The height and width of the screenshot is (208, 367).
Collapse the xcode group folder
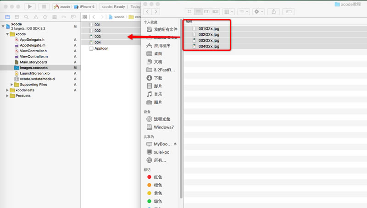click(7, 34)
